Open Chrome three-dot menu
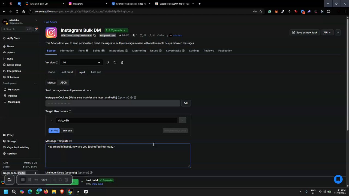349x196 pixels. coord(345,11)
